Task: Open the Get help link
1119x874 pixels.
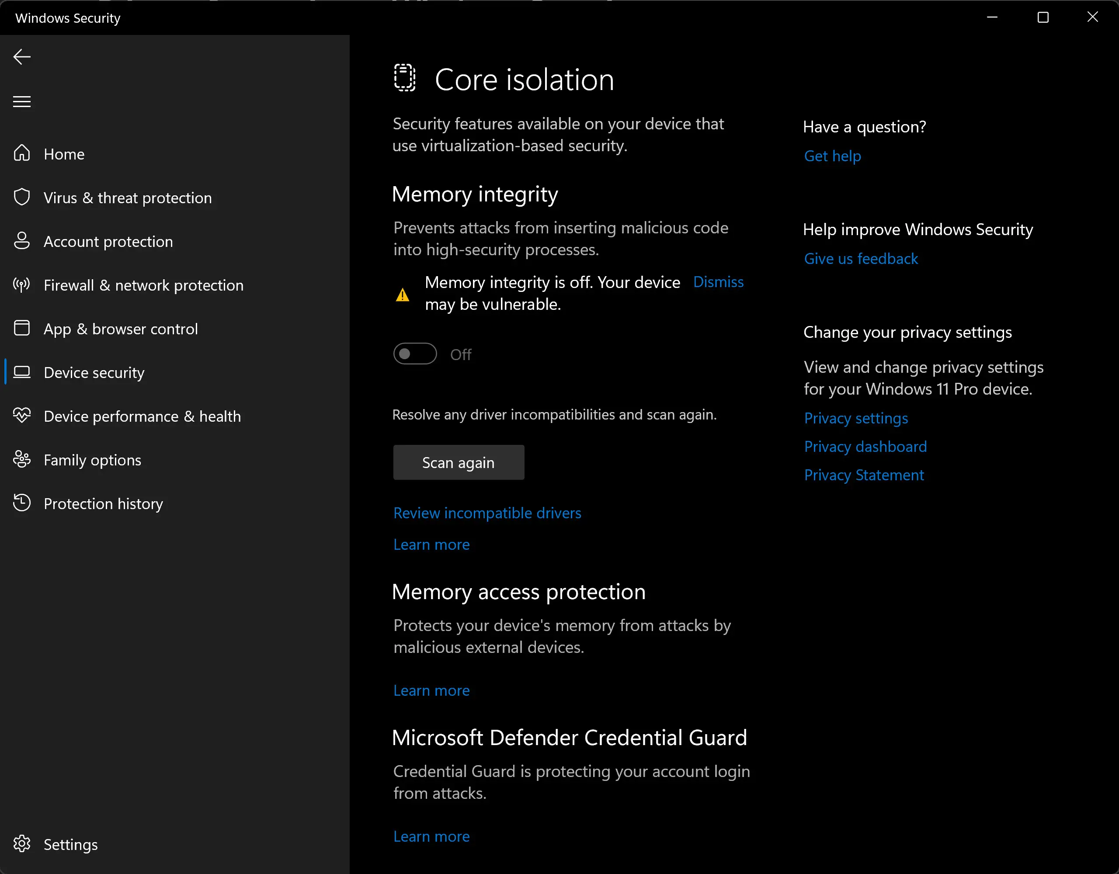Action: point(833,156)
